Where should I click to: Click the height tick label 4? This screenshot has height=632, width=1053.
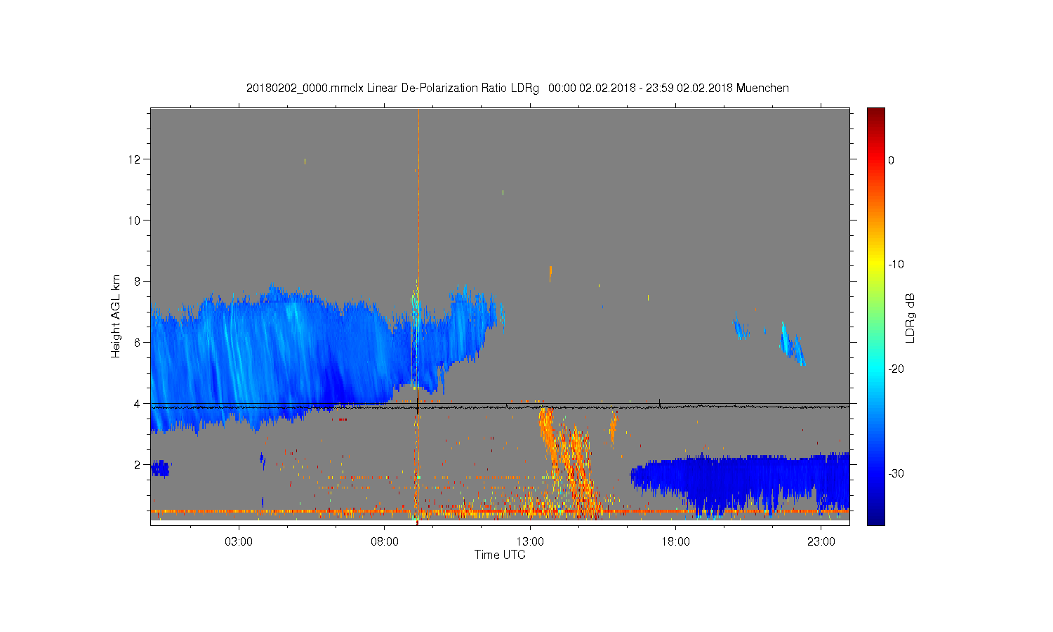click(x=138, y=404)
